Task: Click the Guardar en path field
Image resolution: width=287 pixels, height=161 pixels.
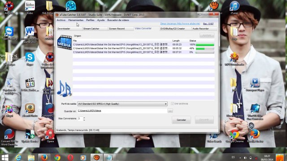Action: tap(122, 110)
